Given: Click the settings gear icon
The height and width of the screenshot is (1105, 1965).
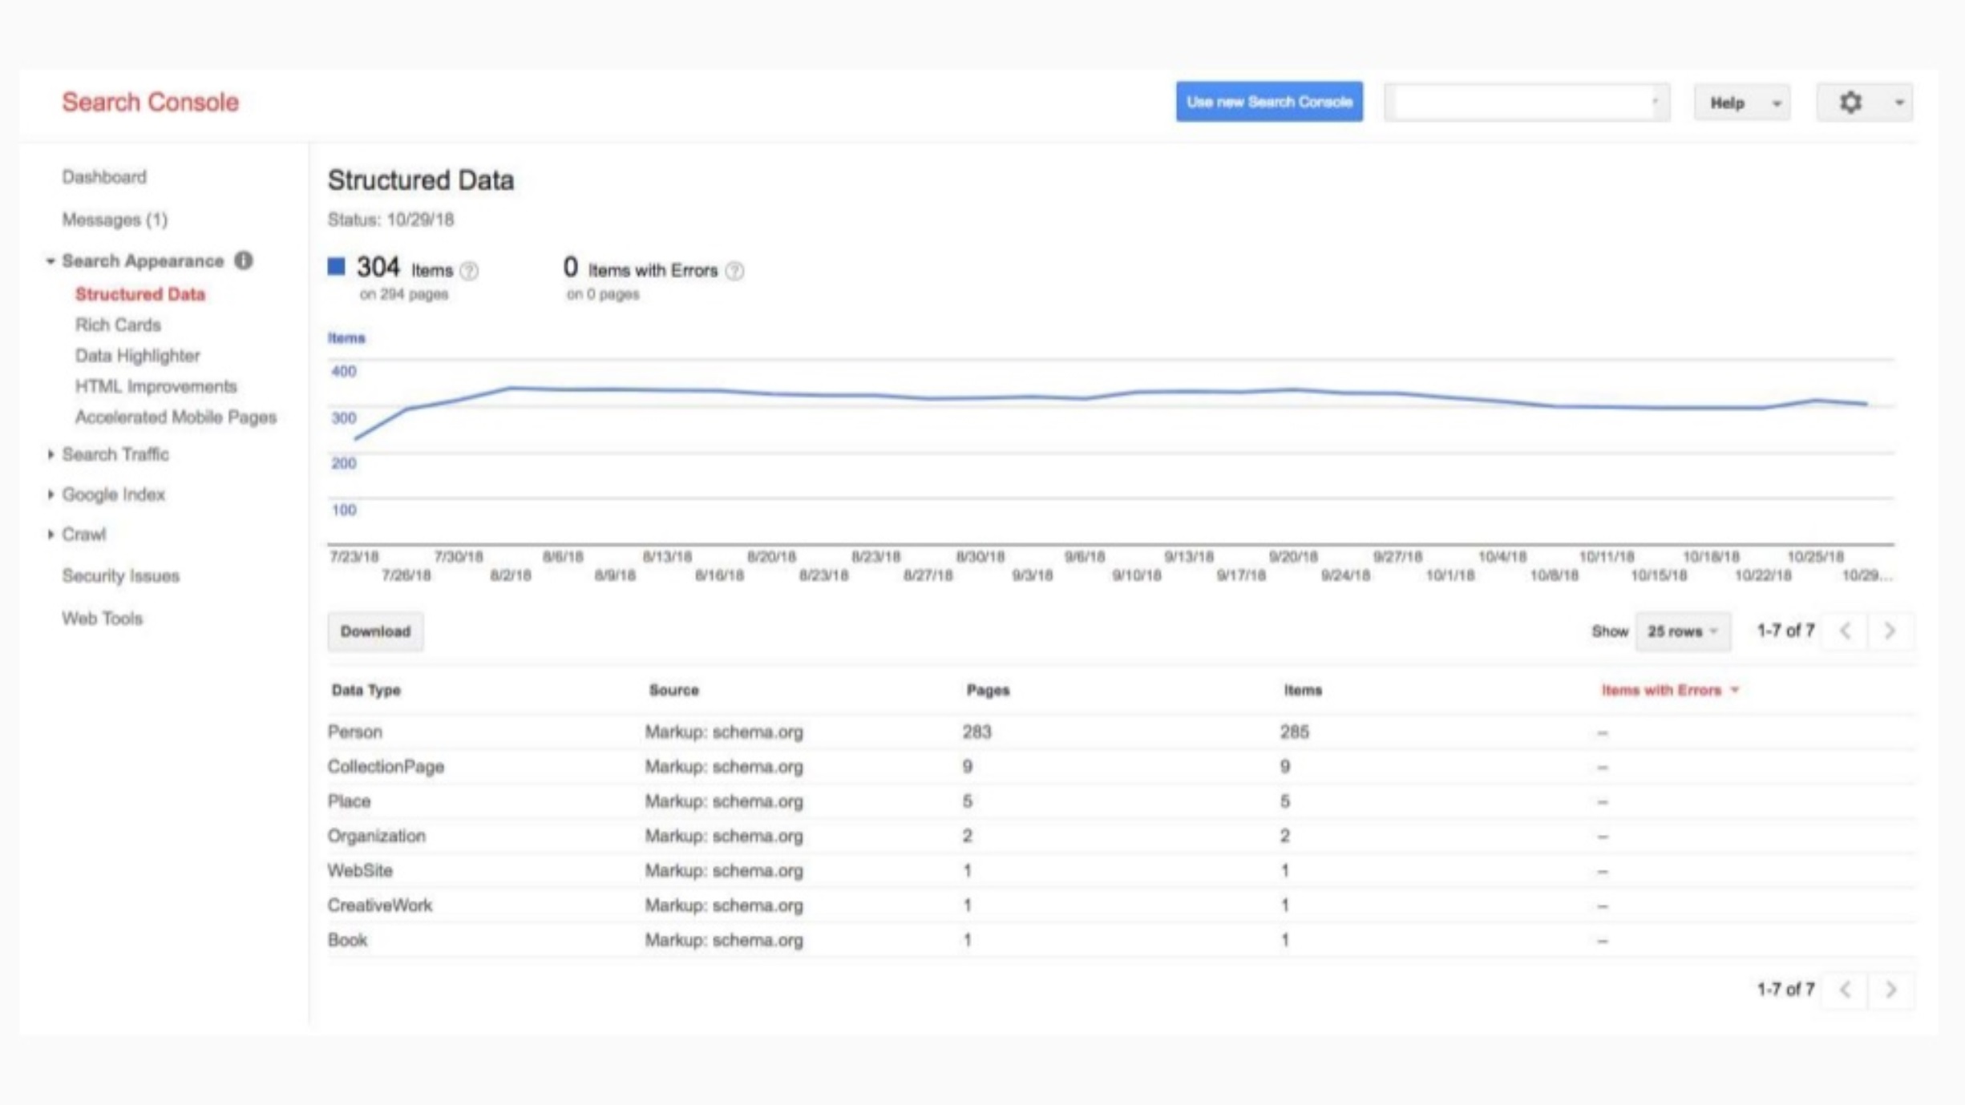Looking at the screenshot, I should 1849,103.
